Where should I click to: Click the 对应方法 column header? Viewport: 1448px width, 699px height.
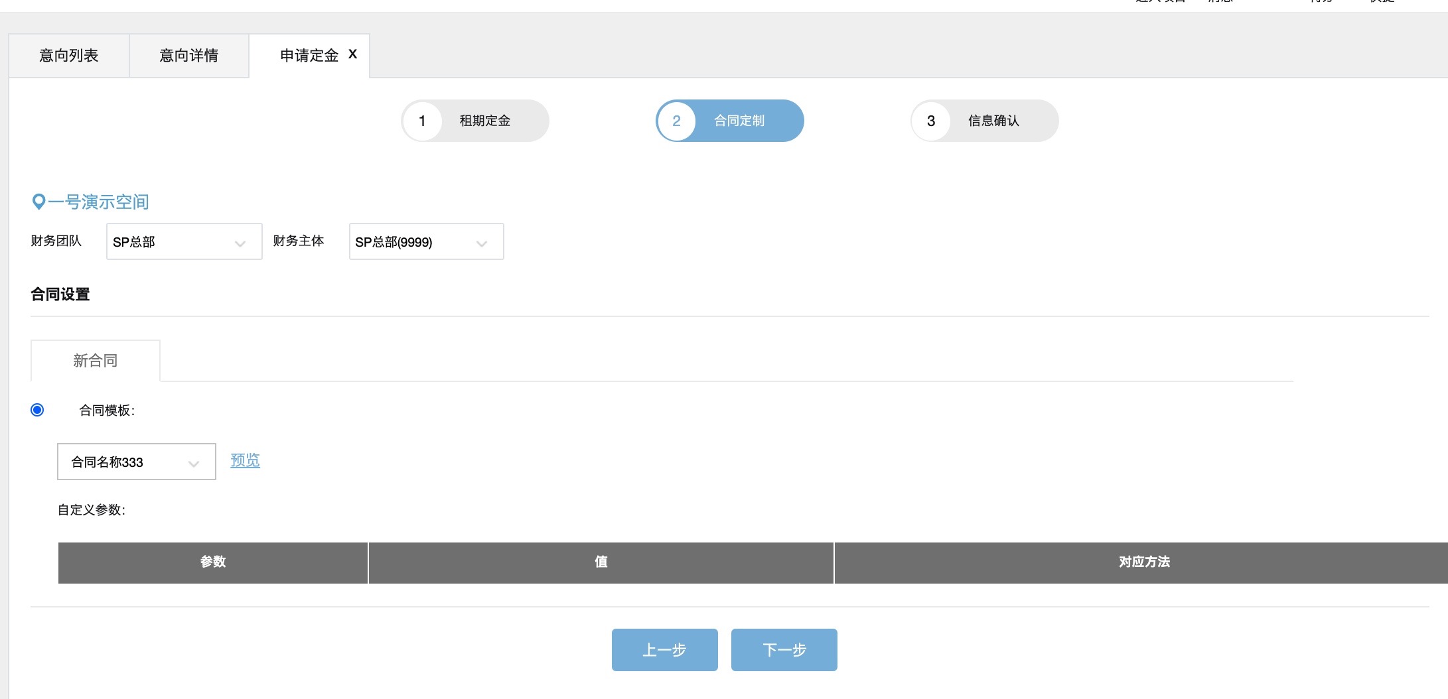1144,562
